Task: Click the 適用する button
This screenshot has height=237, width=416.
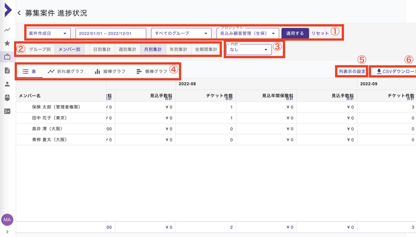Action: click(295, 33)
